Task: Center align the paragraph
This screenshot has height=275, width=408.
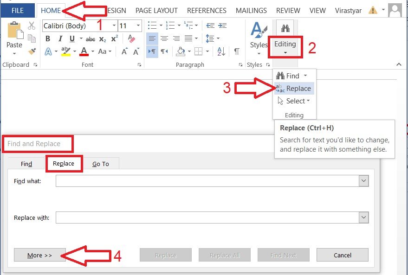Action: (x=164, y=39)
